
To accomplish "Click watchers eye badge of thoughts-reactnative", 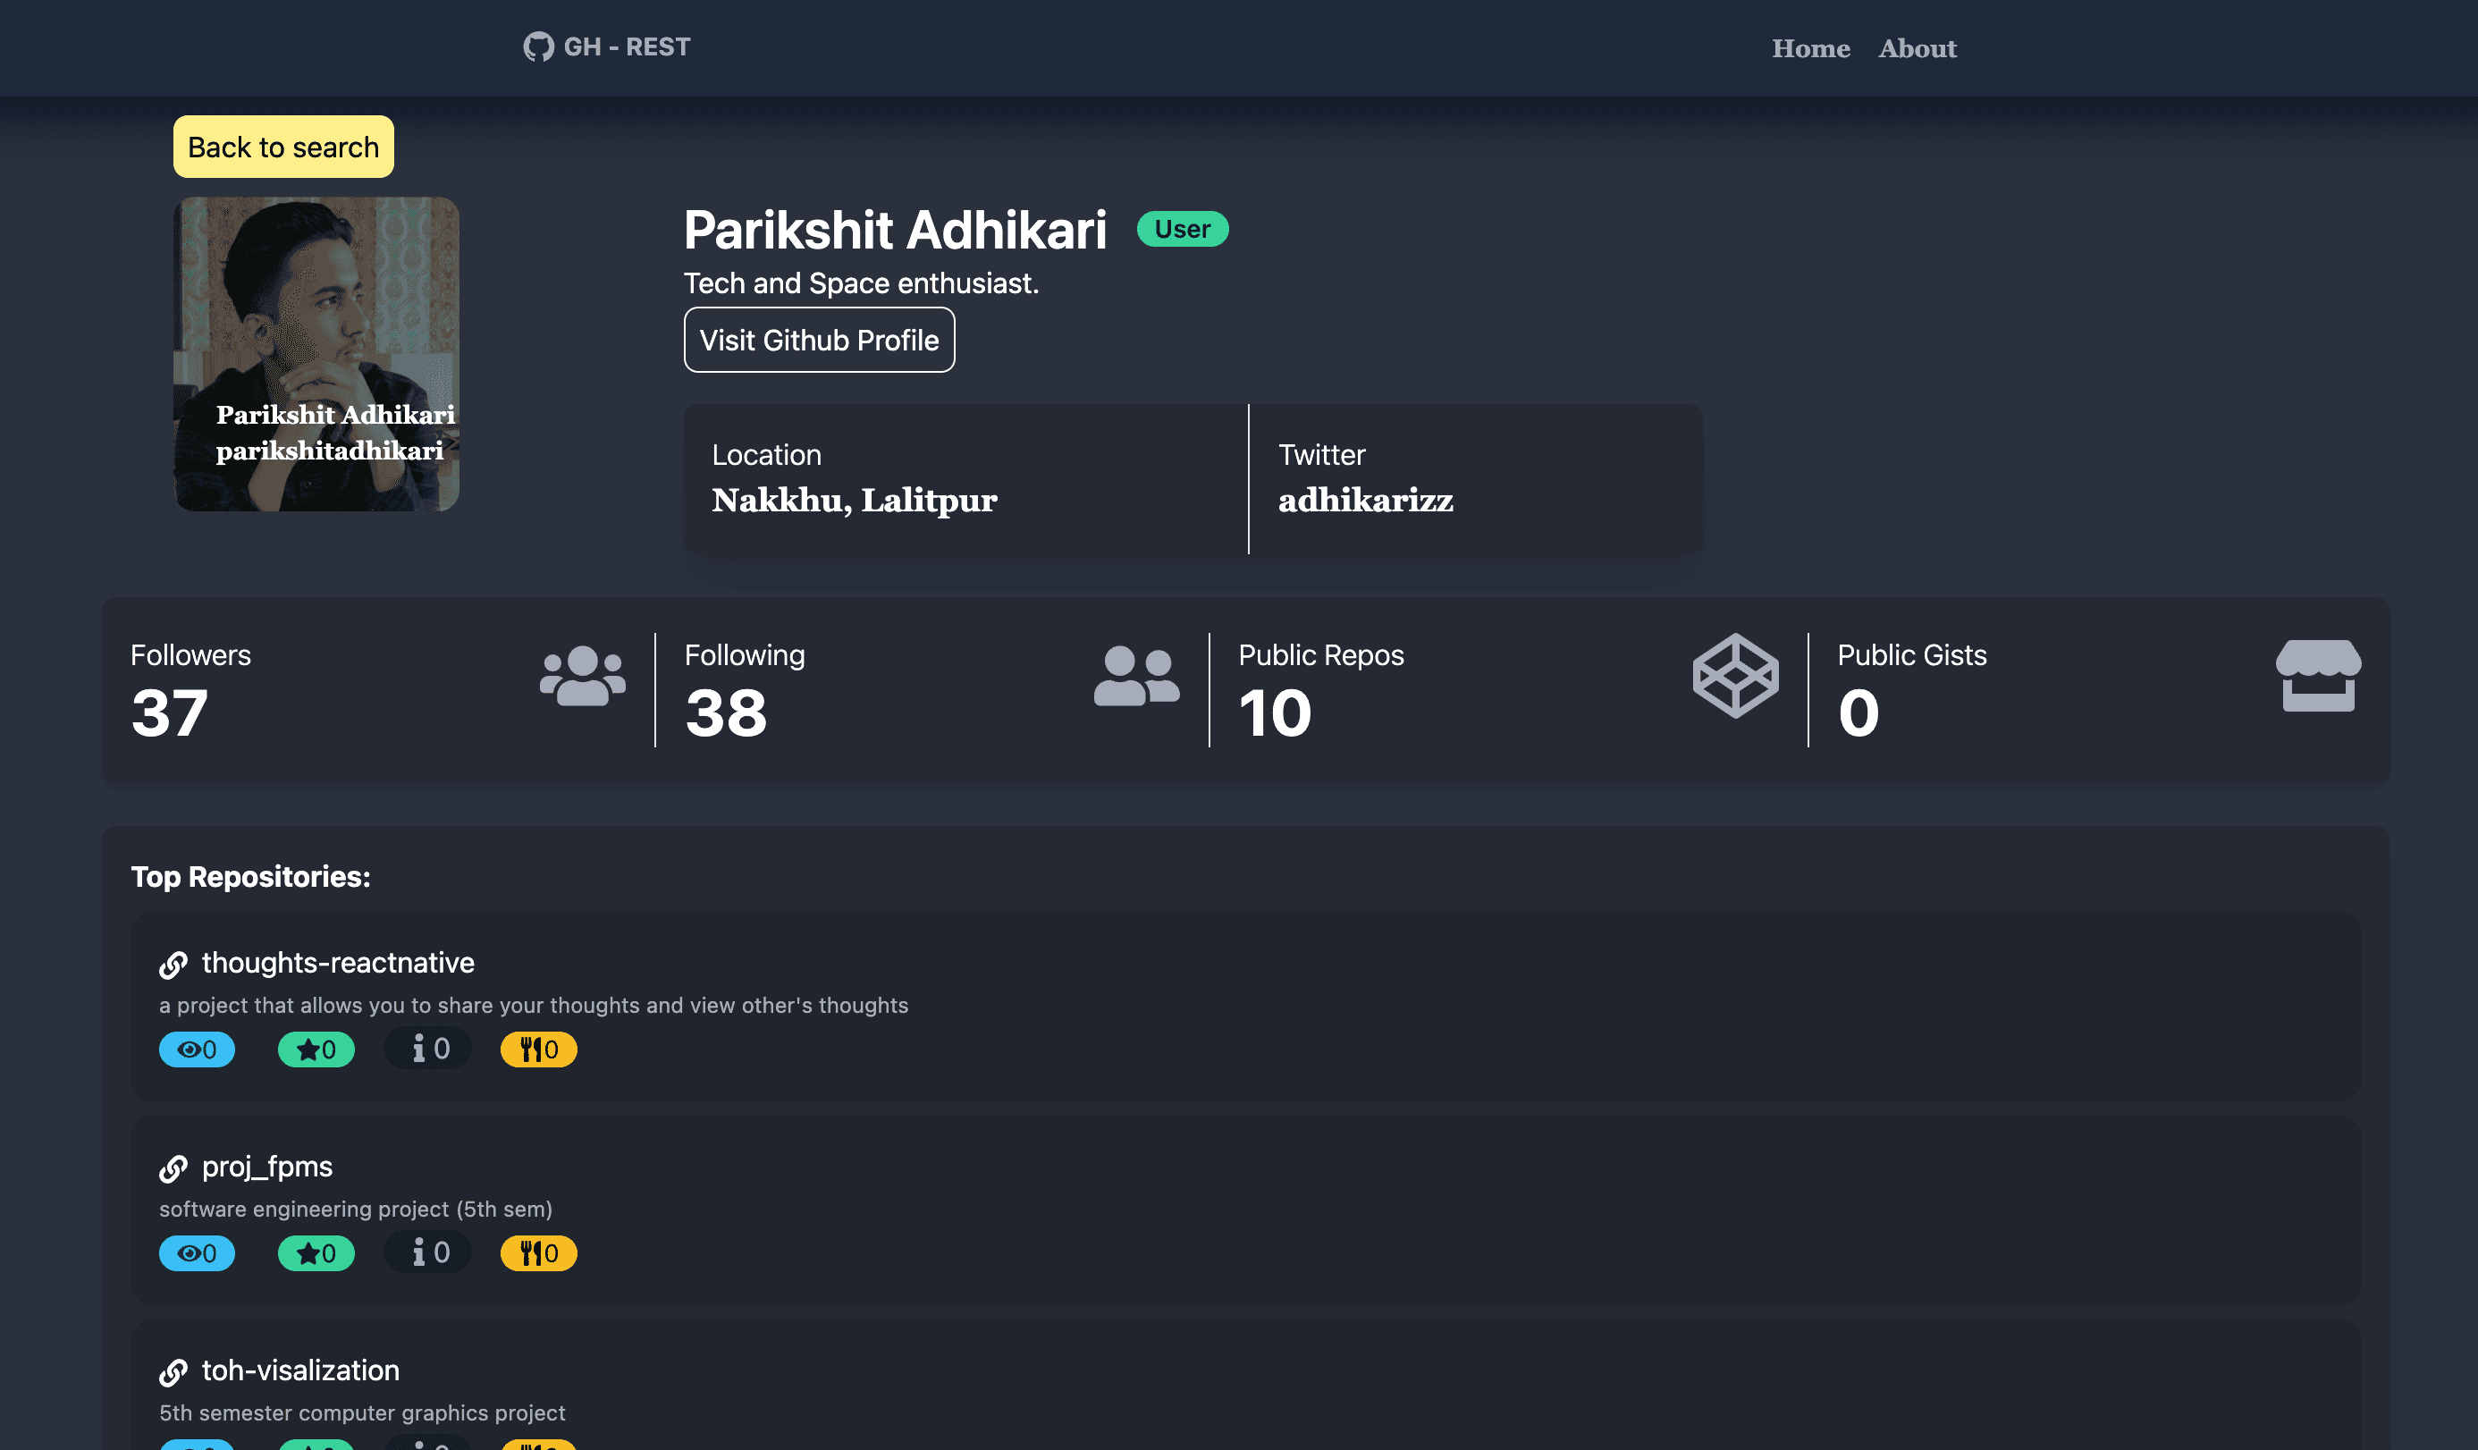I will (197, 1049).
